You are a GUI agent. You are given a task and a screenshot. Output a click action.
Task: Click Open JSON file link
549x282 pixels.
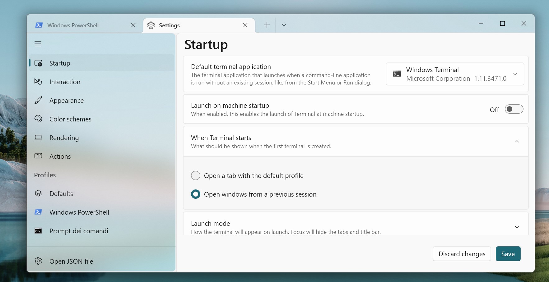tap(101, 261)
